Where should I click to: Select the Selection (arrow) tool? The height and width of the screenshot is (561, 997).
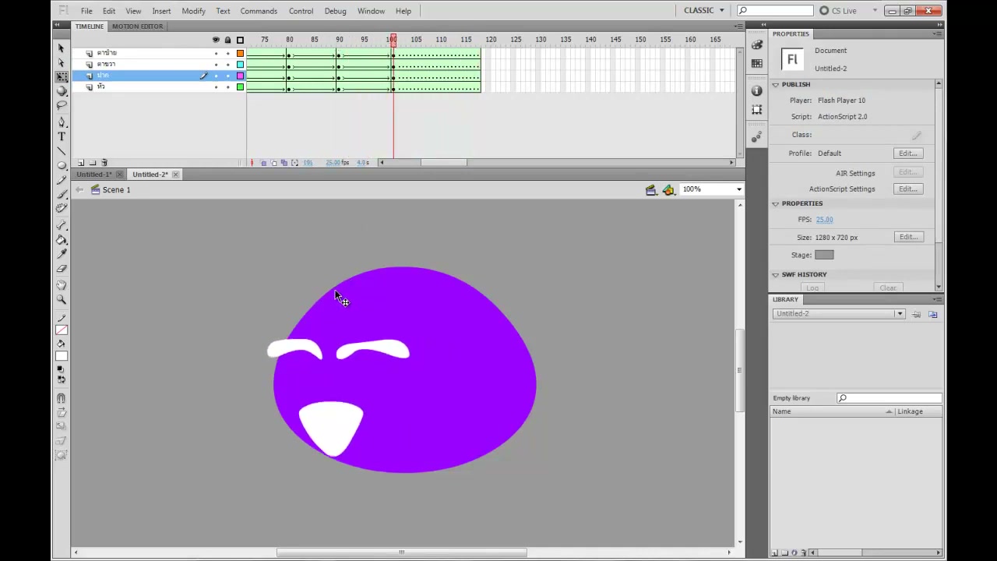pyautogui.click(x=62, y=48)
